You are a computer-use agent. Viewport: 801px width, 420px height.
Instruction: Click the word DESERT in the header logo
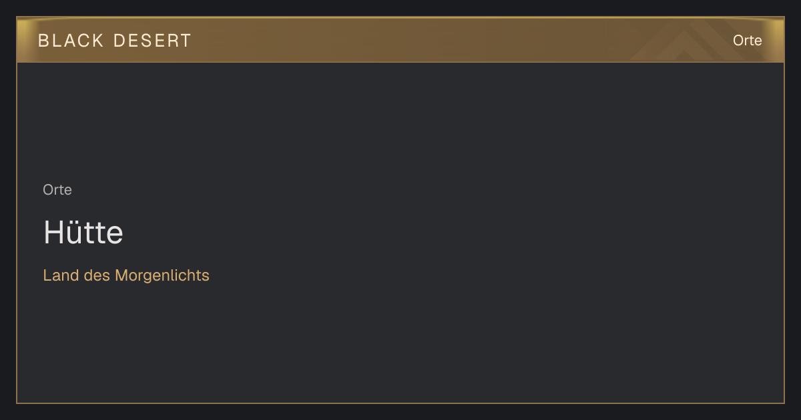(153, 41)
